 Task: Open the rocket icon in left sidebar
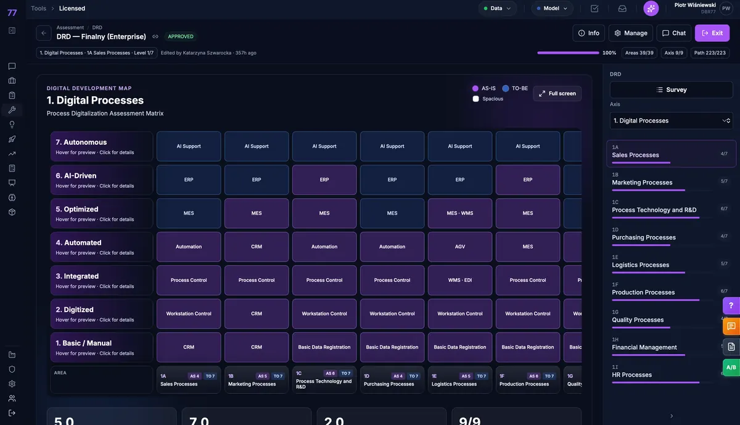(12, 139)
